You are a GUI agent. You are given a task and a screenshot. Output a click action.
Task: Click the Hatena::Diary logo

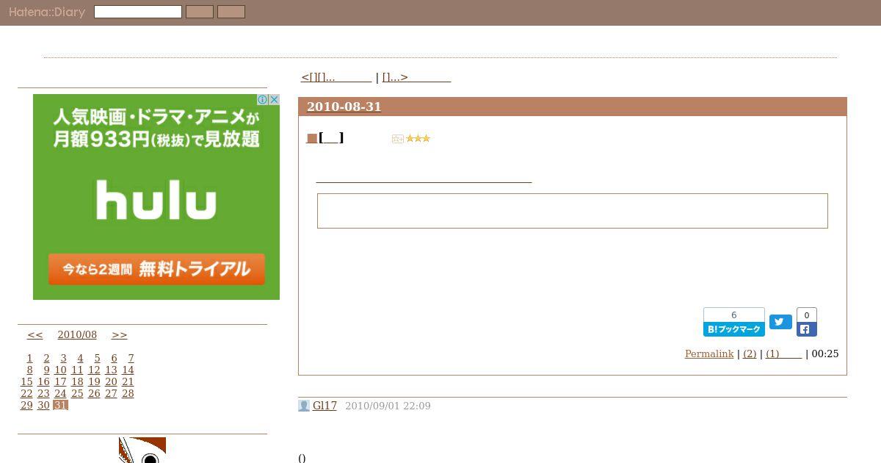coord(47,12)
